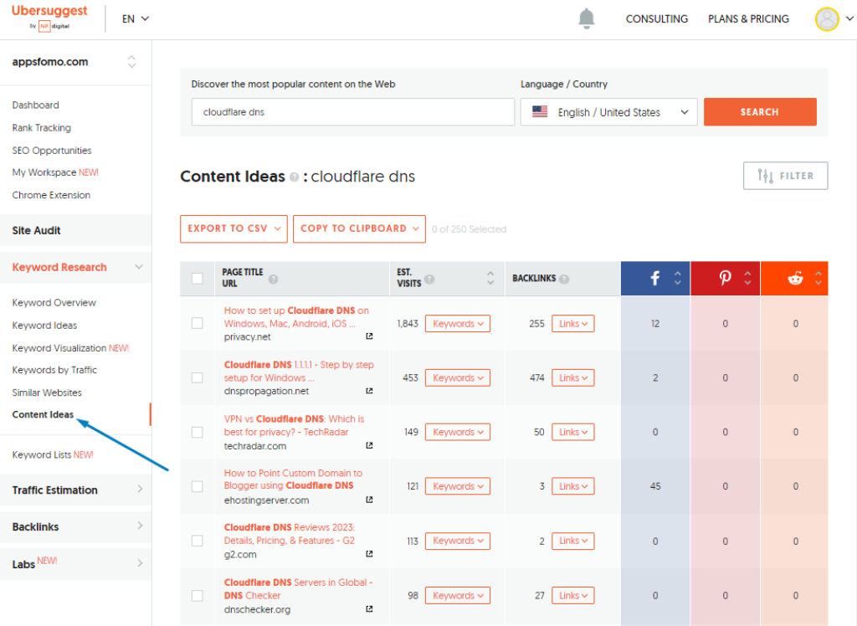Viewport: 857px width, 626px height.
Task: Open Keywords by Traffic
Action: (x=54, y=370)
